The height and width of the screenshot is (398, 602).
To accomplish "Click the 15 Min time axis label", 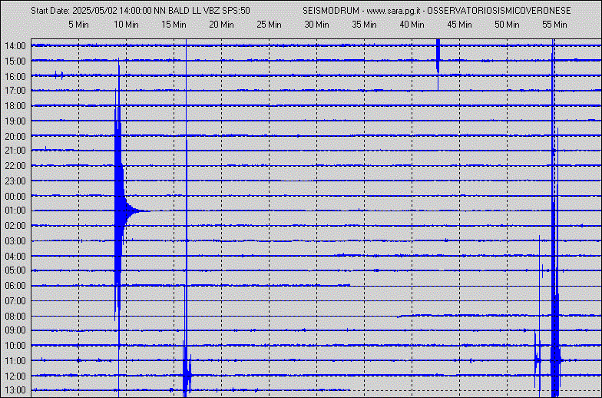I will pyautogui.click(x=174, y=25).
